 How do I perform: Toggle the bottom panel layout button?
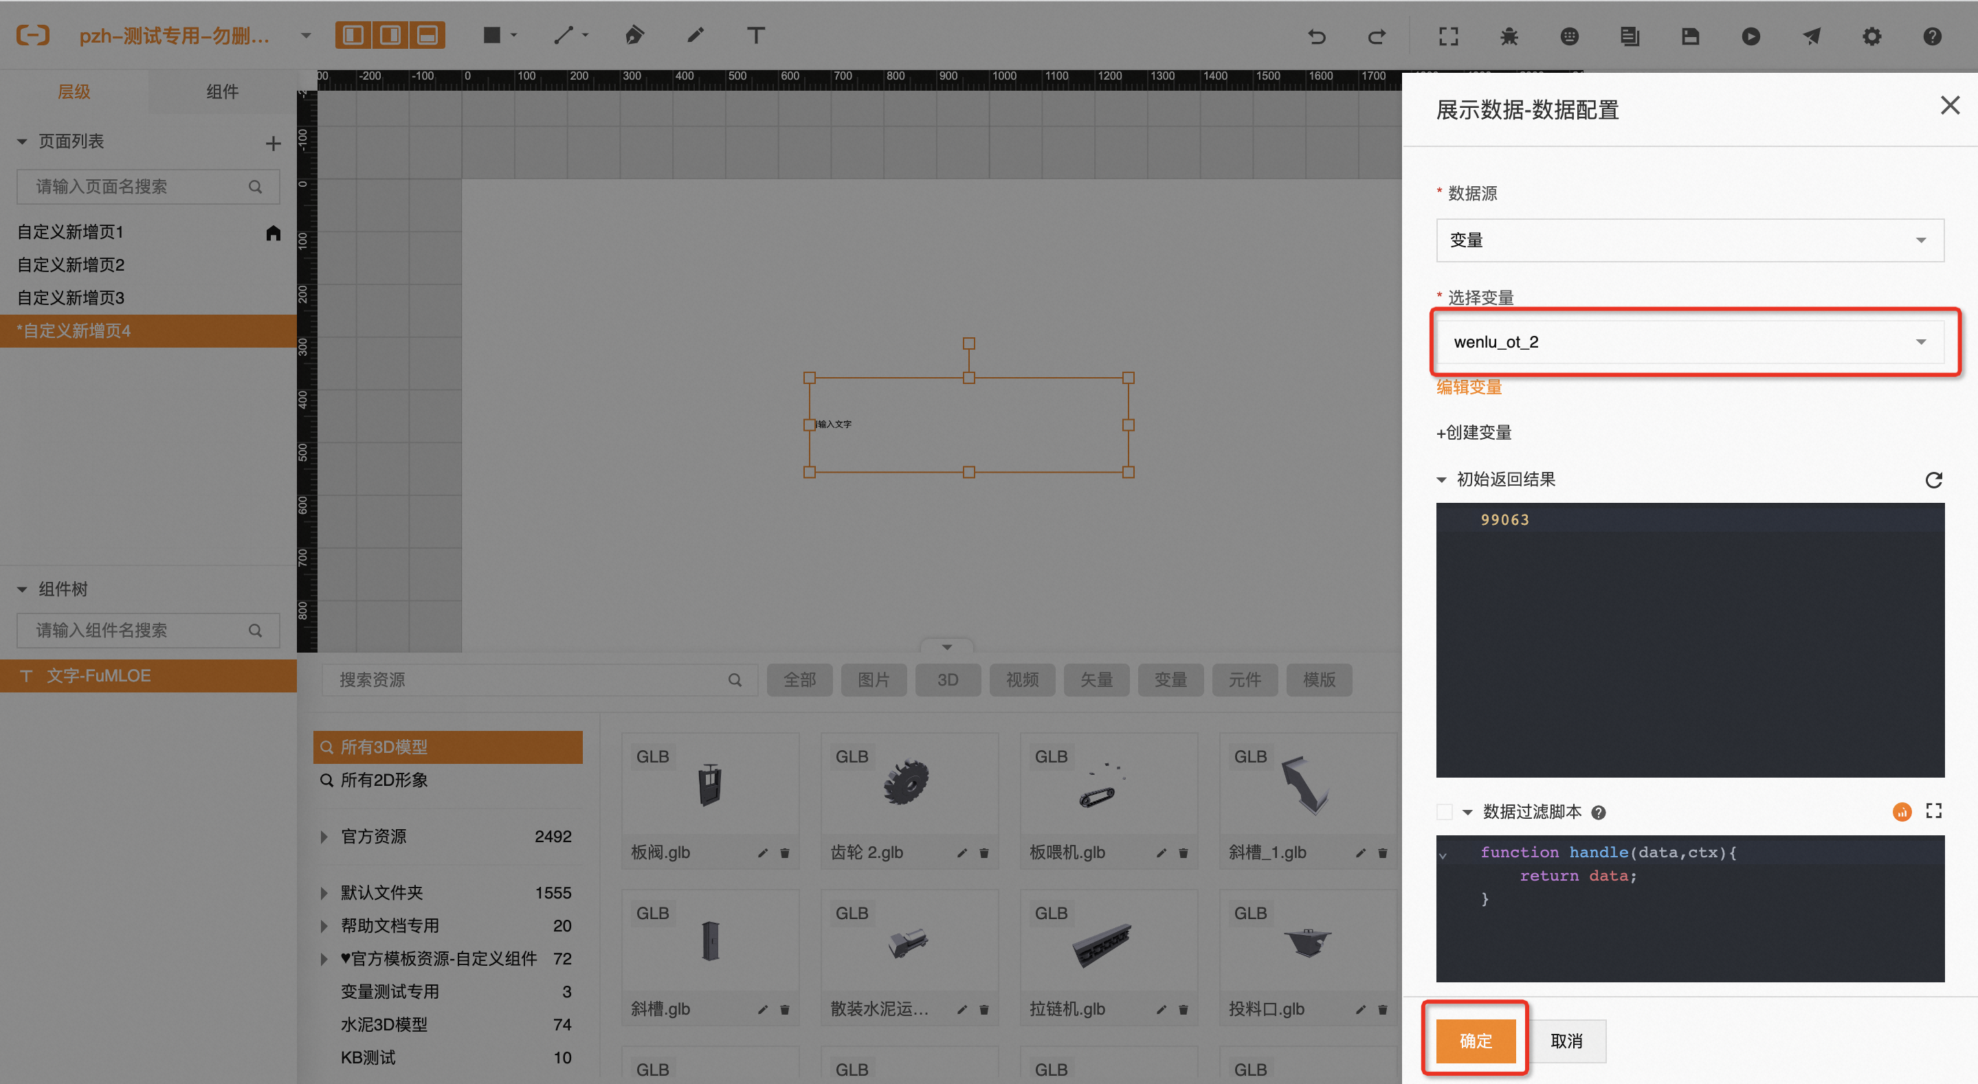[x=427, y=35]
